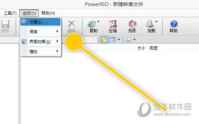Close the 选项(O) menu in menu bar
Screen dimensions: 199x124
[x=29, y=13]
